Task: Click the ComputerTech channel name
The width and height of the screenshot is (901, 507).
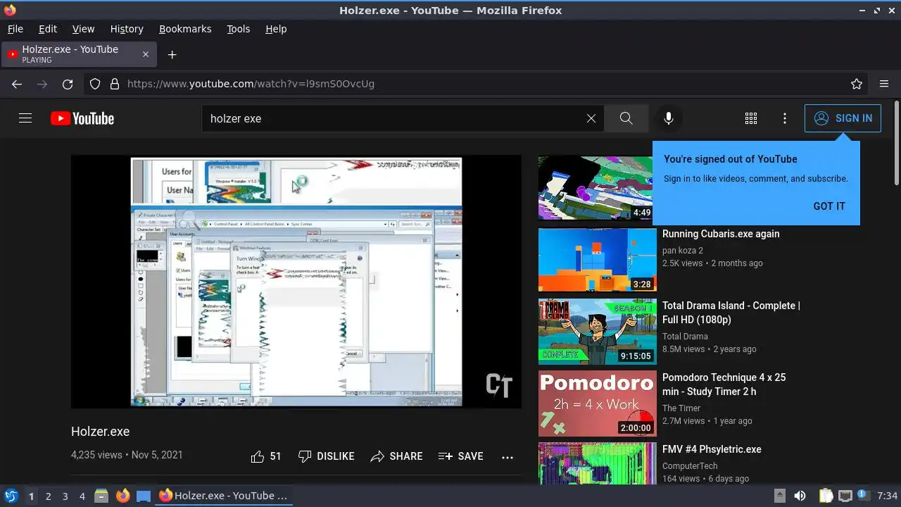Action: pos(690,465)
